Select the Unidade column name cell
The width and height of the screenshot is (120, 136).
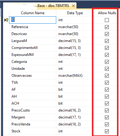point(33,69)
